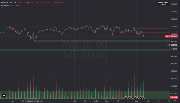This screenshot has width=180, height=103.
Task: Click the 7000.00 price axis label
Action: click(174, 27)
